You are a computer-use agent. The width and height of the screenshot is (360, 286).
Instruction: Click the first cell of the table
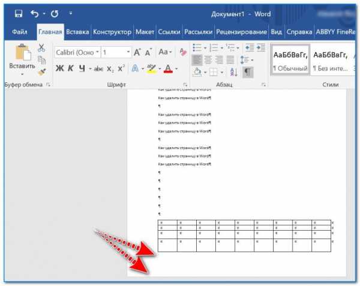point(167,223)
